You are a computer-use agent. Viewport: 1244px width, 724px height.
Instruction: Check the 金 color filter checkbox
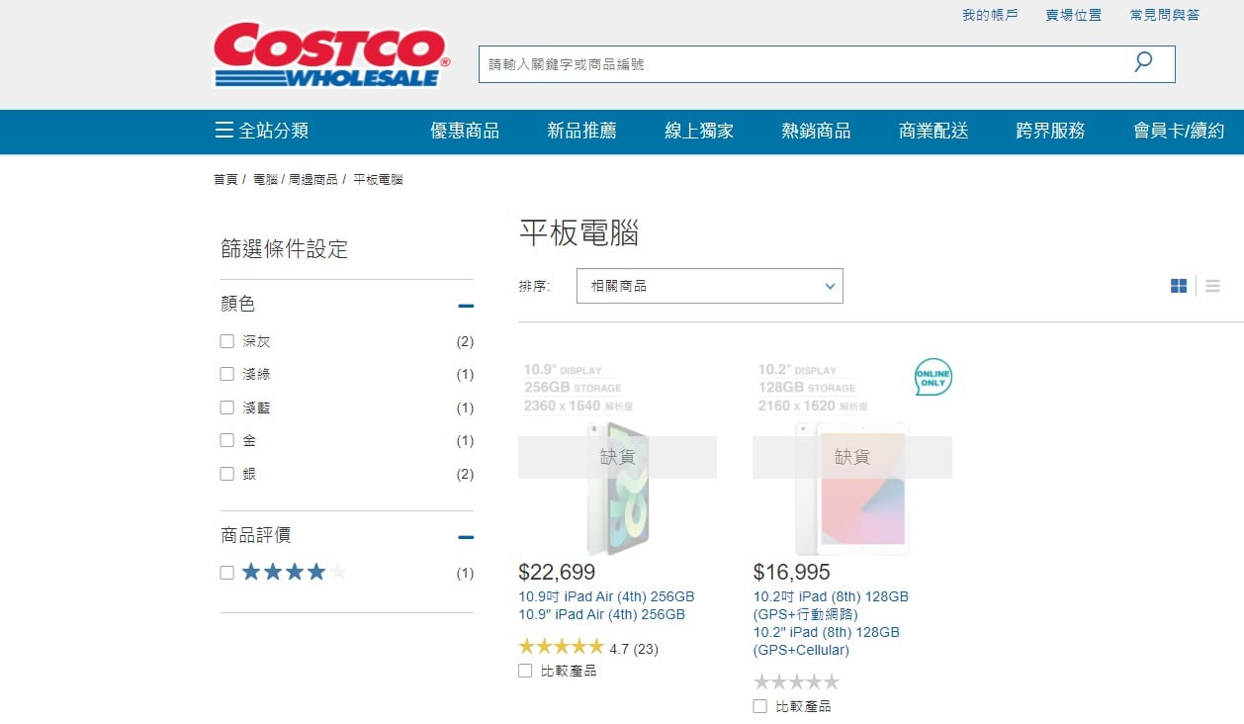226,440
